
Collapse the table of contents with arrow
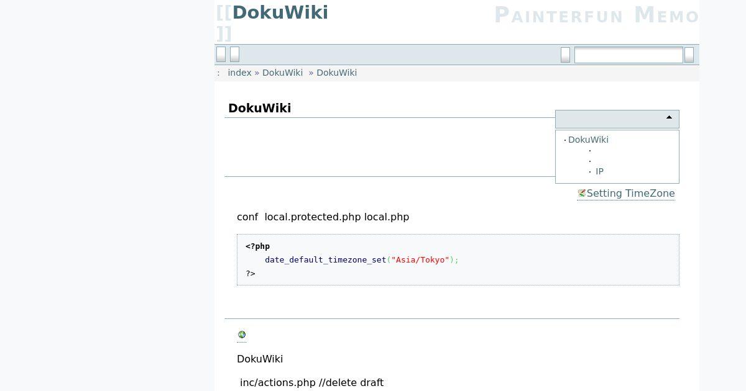669,117
